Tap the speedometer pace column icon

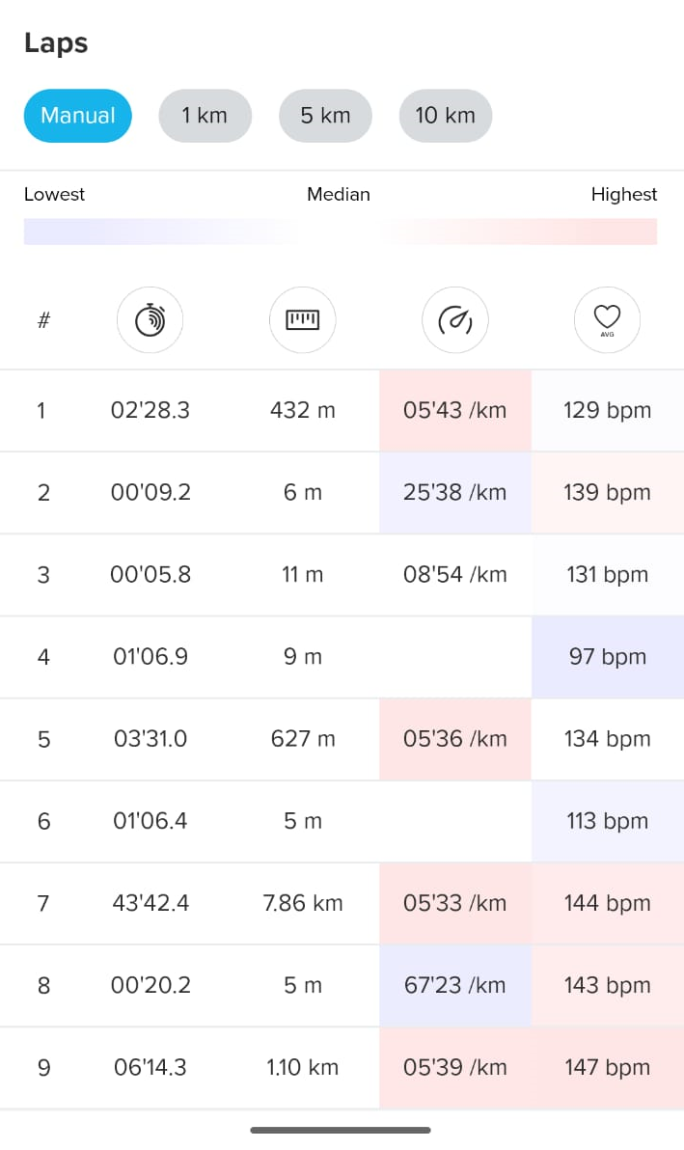(x=455, y=319)
